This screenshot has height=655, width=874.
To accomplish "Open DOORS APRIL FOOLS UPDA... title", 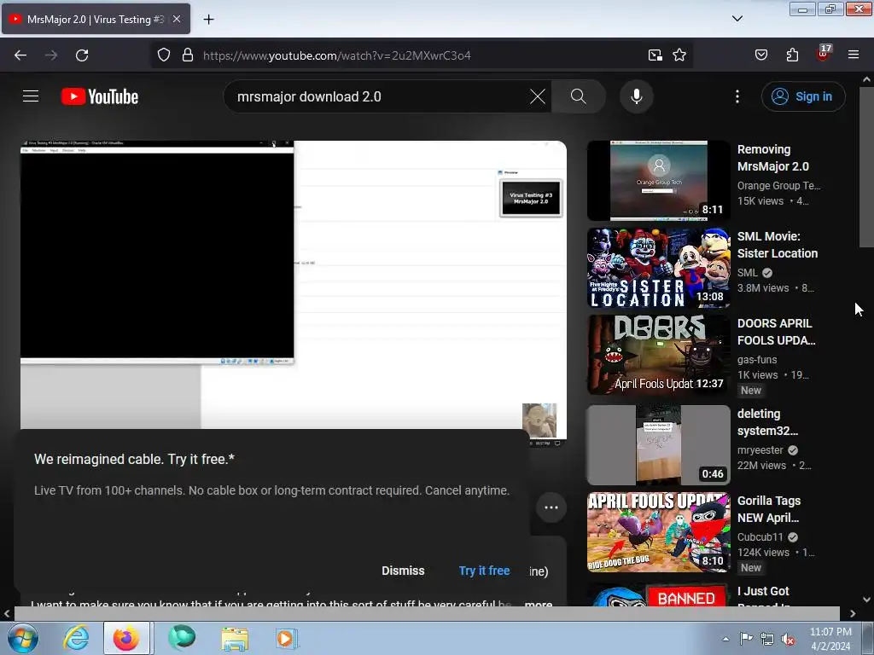I will click(x=776, y=332).
